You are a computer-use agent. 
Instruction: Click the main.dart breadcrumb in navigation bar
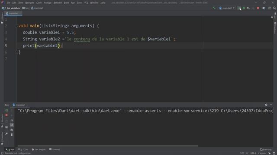tap(37, 8)
